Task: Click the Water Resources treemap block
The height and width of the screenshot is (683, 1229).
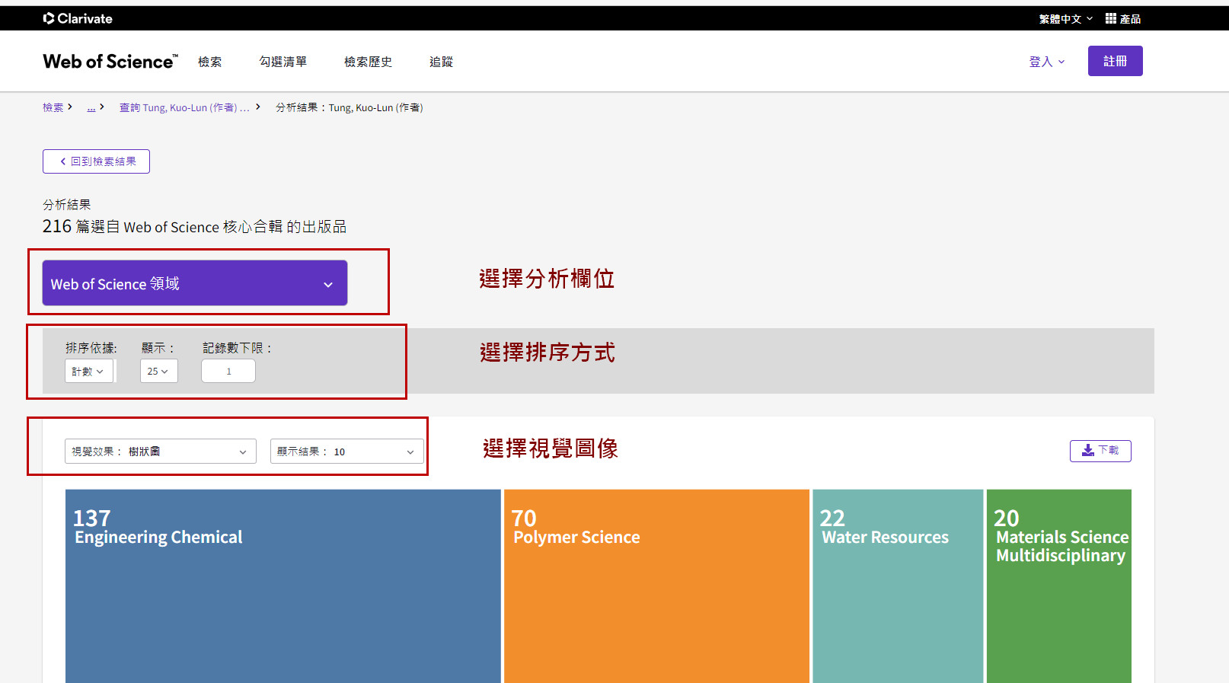Action: pos(898,586)
